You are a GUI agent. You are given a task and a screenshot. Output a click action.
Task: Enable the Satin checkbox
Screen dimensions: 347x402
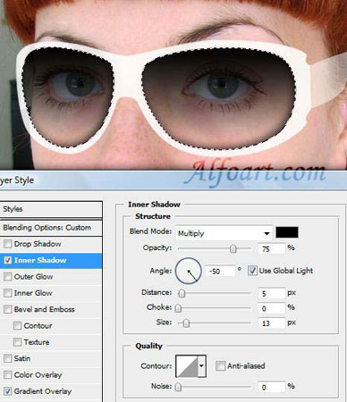point(7,358)
